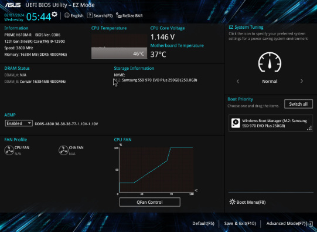Click the 37°C motherboard temperature value
The width and height of the screenshot is (317, 232).
[x=158, y=54]
